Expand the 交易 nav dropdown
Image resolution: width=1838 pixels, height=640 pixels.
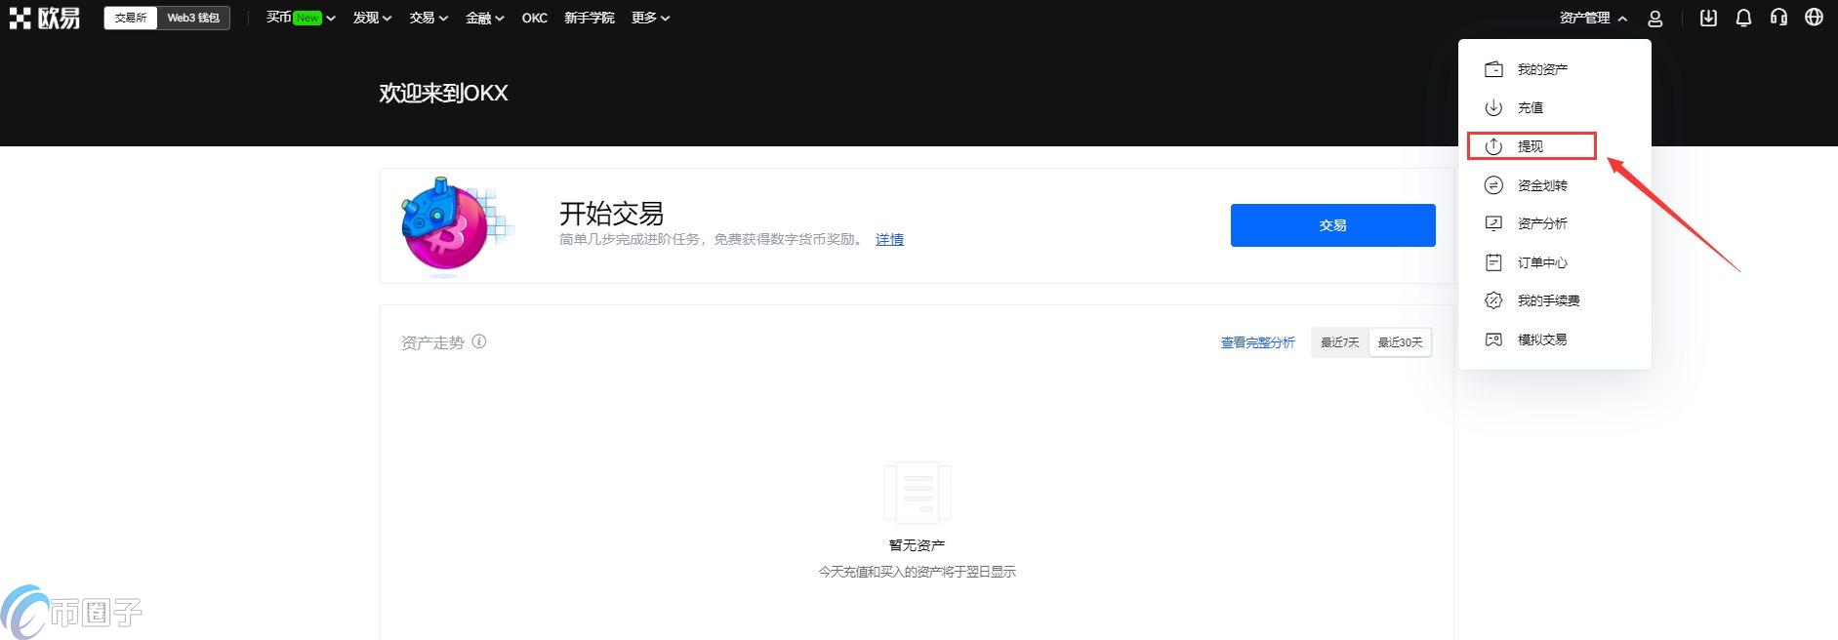point(429,18)
